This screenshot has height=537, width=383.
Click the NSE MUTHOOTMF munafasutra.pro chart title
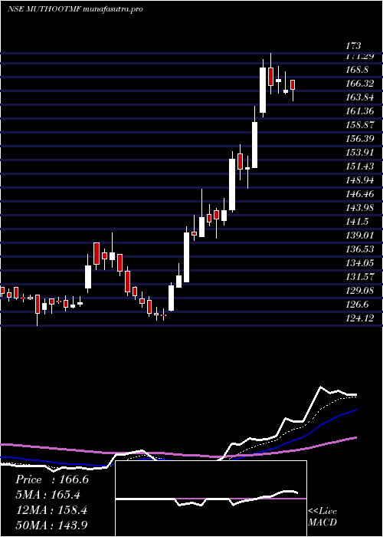(75, 9)
